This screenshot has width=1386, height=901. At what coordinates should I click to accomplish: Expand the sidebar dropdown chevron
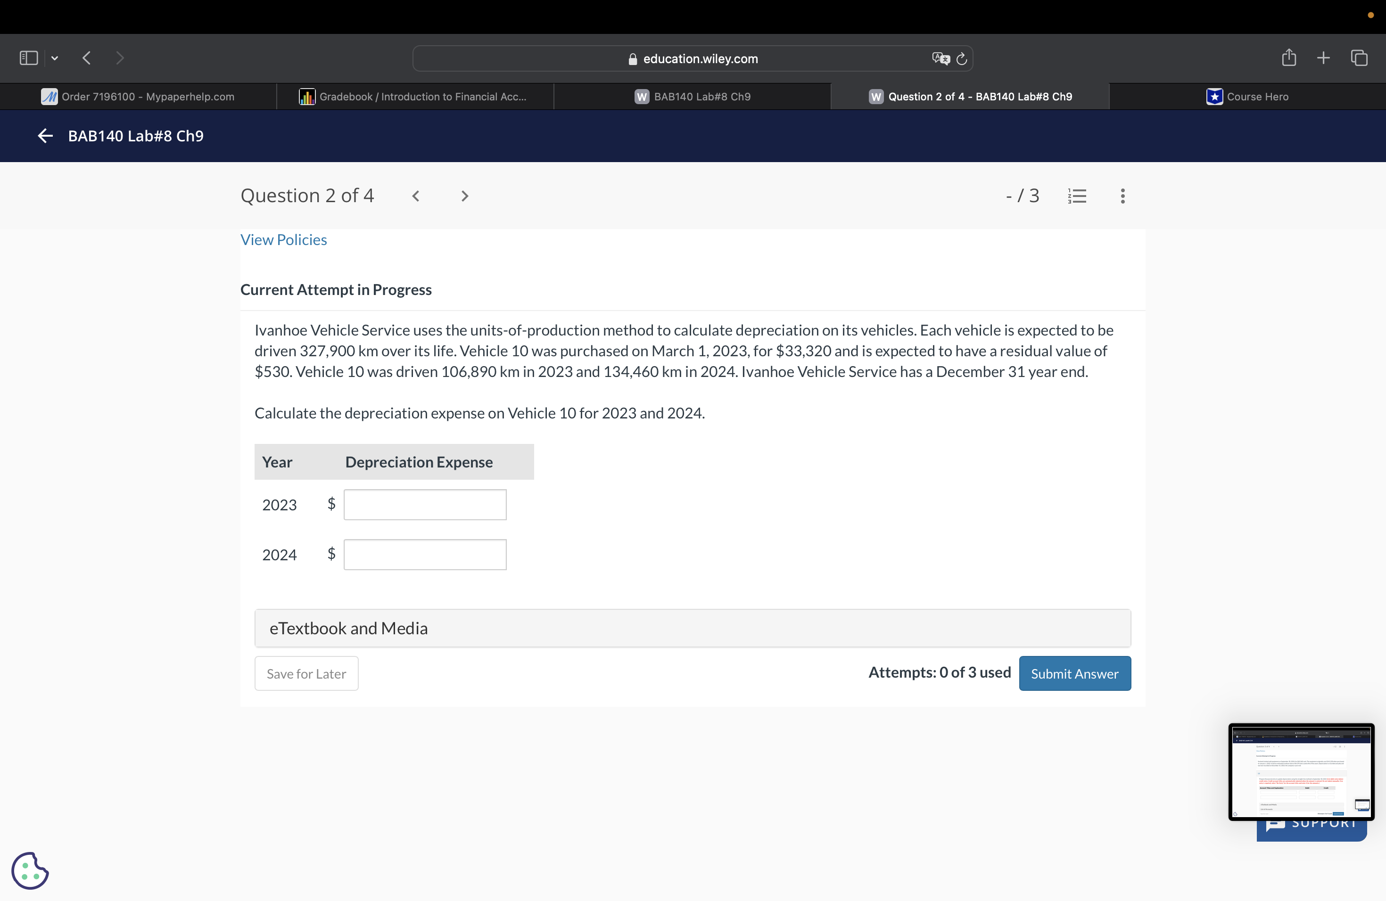pyautogui.click(x=55, y=57)
